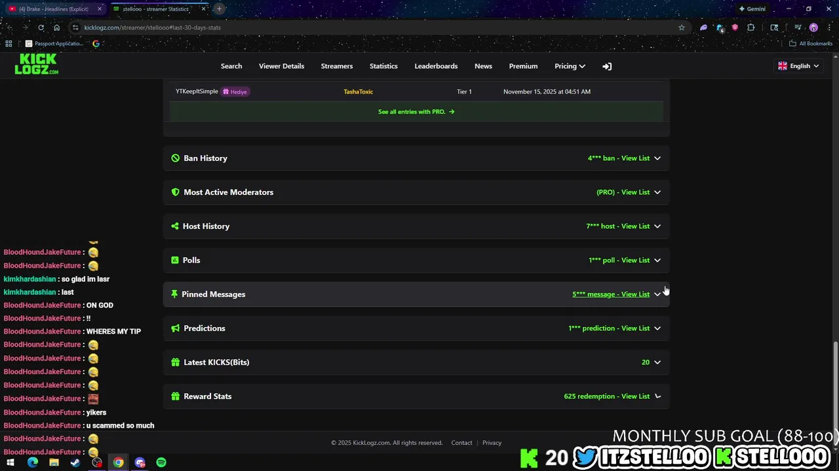Open Streamers nav item
The width and height of the screenshot is (839, 471).
coord(337,66)
